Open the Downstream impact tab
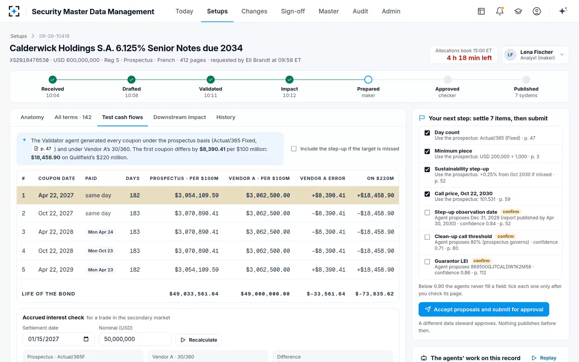The width and height of the screenshot is (579, 362). [x=180, y=117]
